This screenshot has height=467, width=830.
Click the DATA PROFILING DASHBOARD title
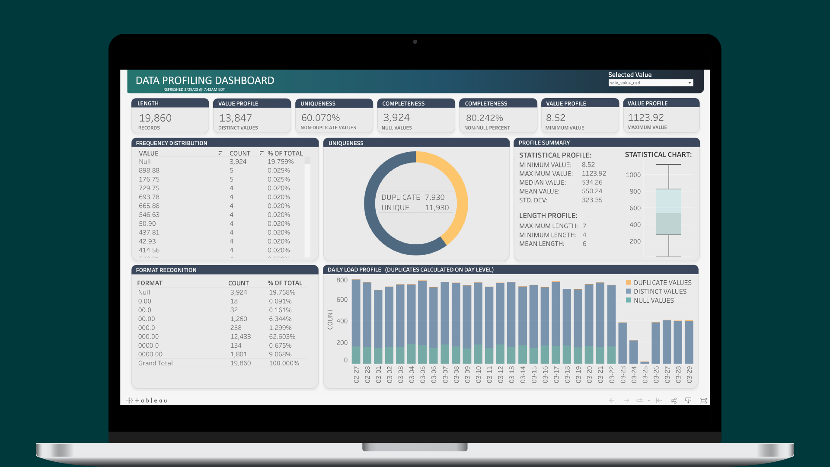click(x=205, y=80)
